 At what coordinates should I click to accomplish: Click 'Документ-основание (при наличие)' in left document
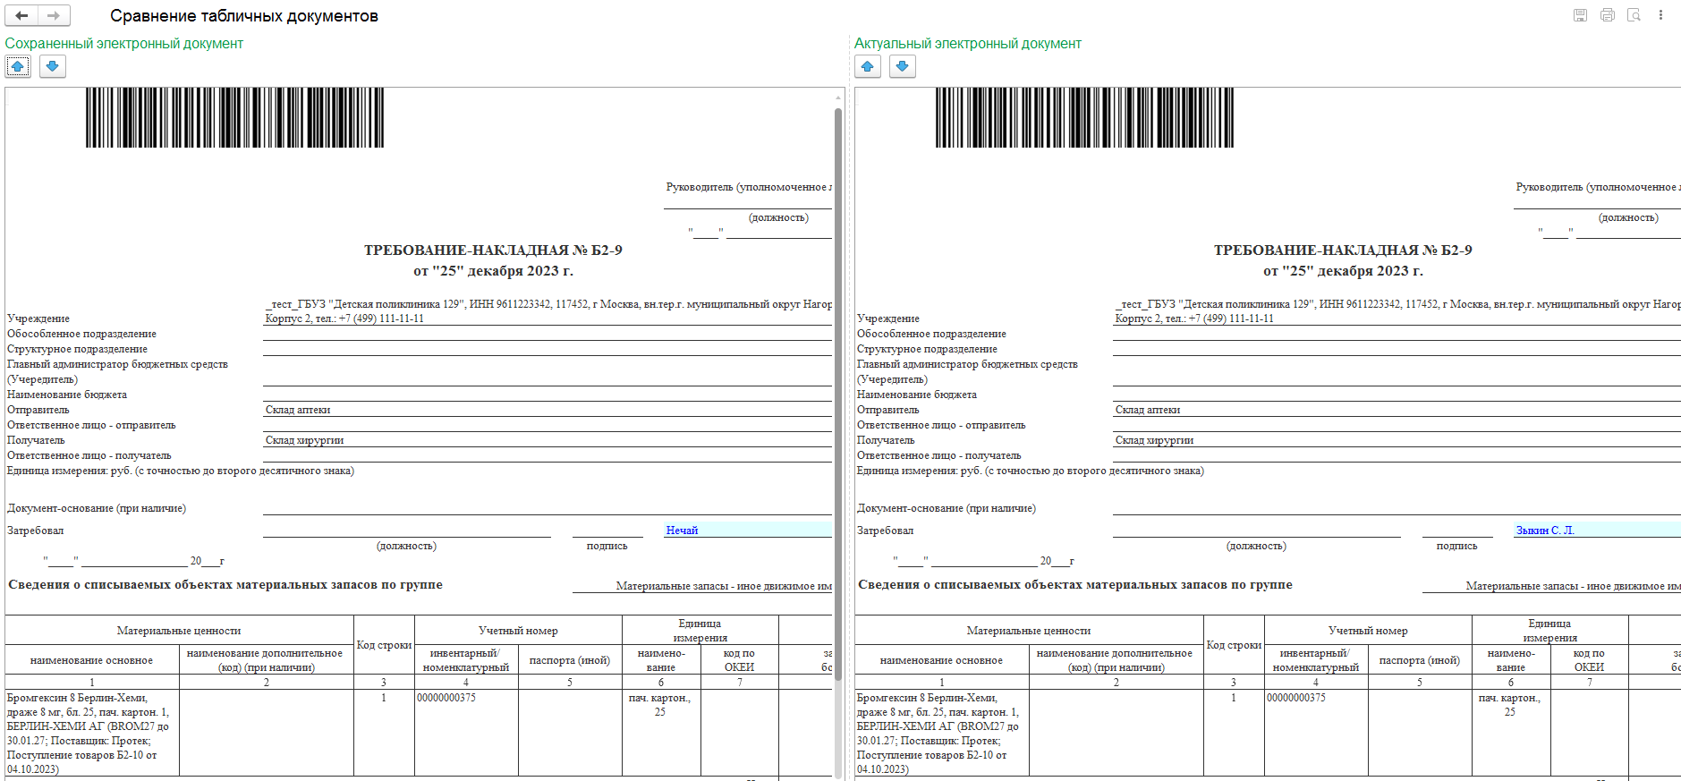(97, 508)
